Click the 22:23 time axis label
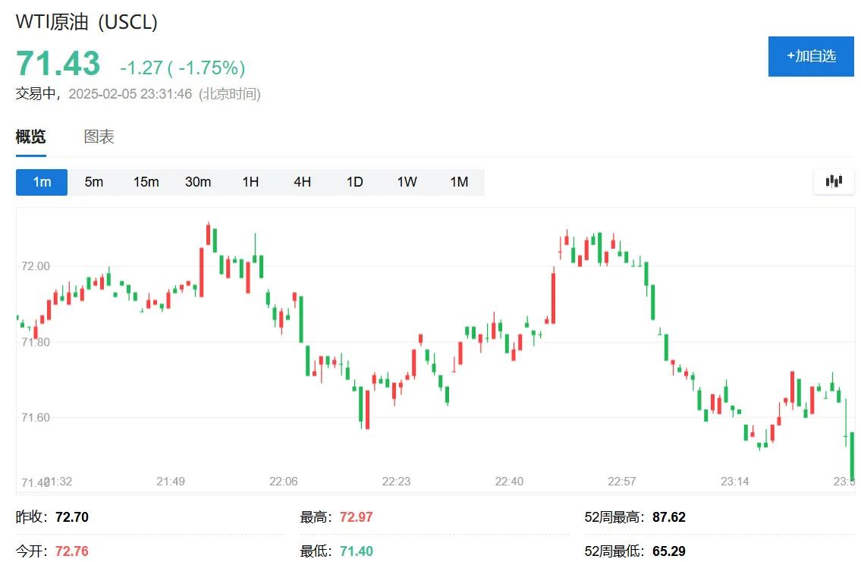Image resolution: width=861 pixels, height=562 pixels. click(396, 482)
